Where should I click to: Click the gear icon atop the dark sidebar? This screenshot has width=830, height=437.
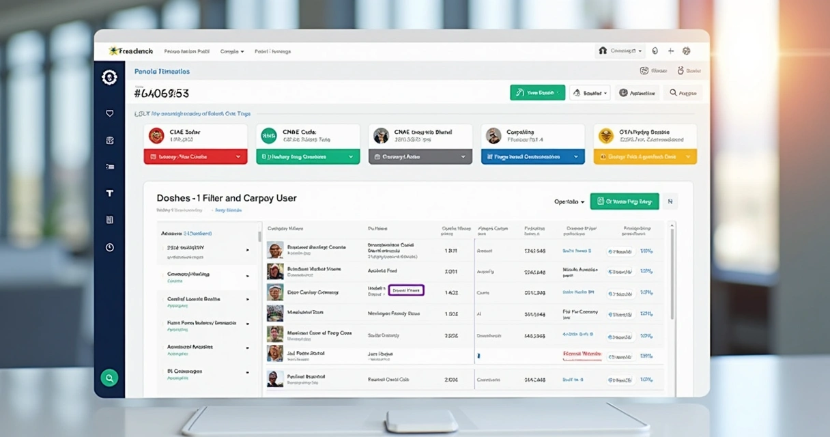(109, 77)
